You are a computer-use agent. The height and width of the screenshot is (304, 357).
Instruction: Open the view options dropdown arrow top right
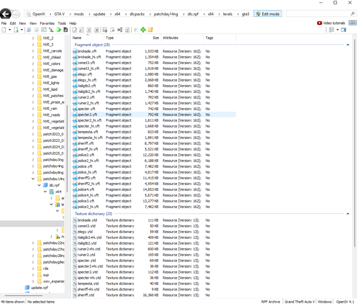[x=337, y=30]
